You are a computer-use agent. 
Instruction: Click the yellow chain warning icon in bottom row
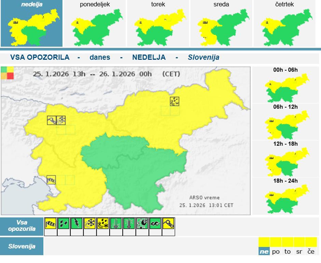168,223
